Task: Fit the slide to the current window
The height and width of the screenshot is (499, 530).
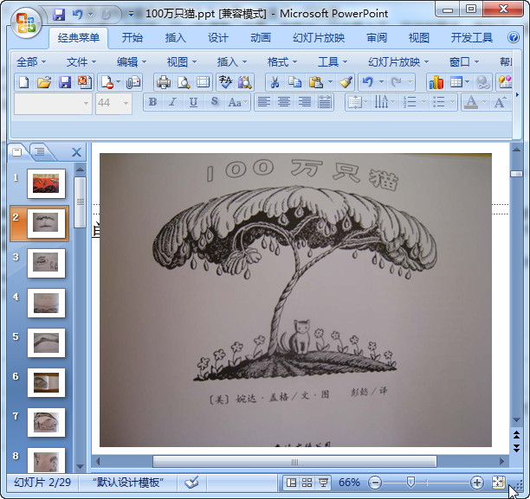Action: (x=498, y=483)
